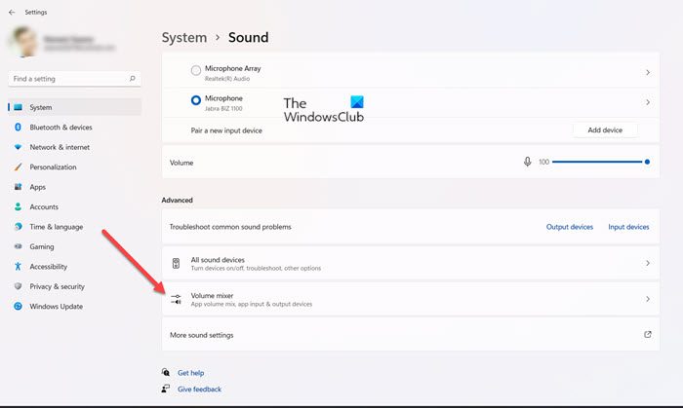Expand the All sound devices chevron
Viewport: 683px width, 408px height.
[648, 263]
